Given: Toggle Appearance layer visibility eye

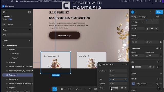Looking at the screenshot, I should coord(157,49).
